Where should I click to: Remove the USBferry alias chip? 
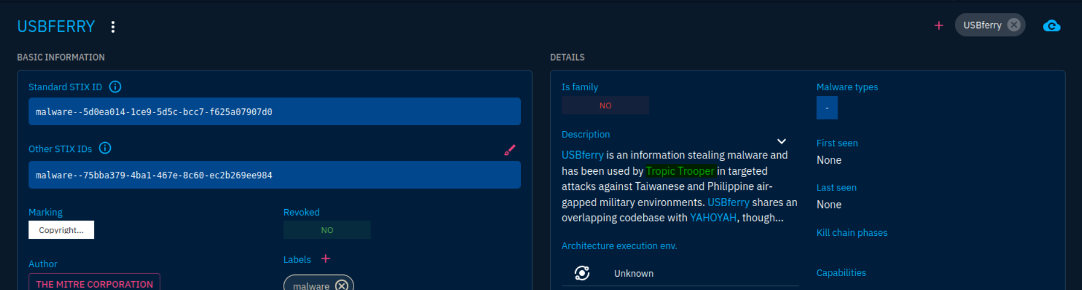click(x=1014, y=25)
